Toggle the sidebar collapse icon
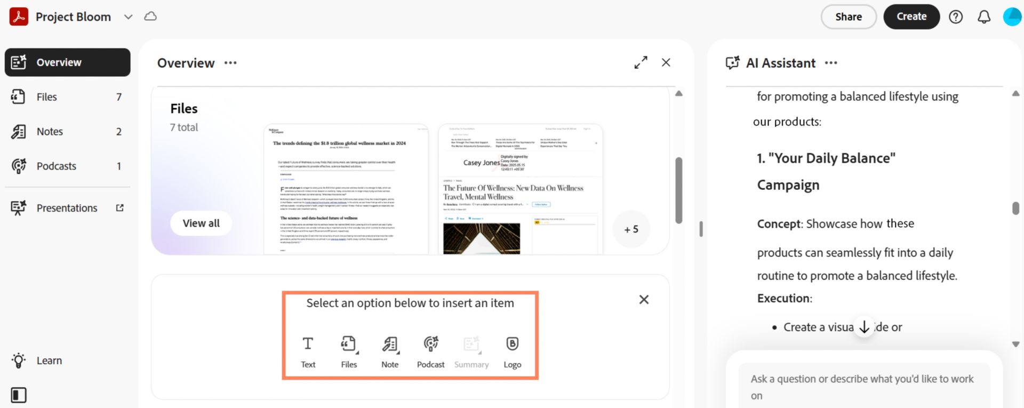The width and height of the screenshot is (1024, 408). 19,395
